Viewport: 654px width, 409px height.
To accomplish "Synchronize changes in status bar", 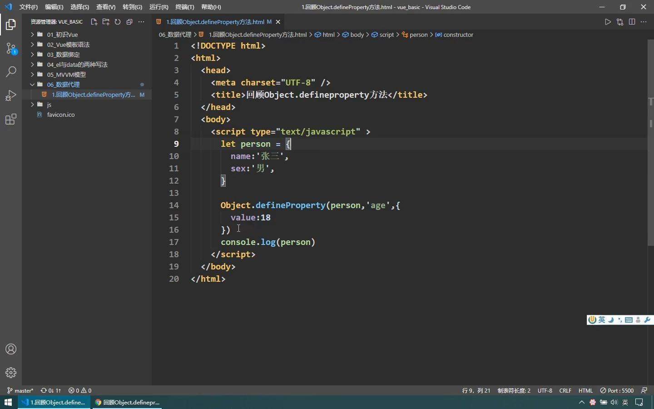I will 50,390.
